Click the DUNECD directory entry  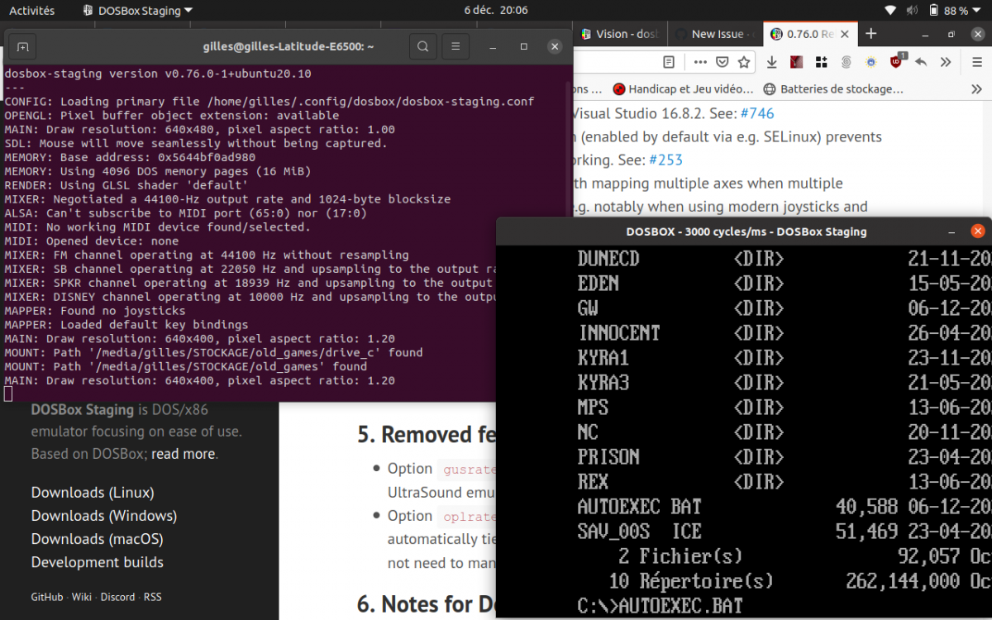click(608, 259)
